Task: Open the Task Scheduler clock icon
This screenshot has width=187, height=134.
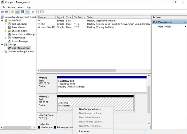Action: (x=10, y=24)
